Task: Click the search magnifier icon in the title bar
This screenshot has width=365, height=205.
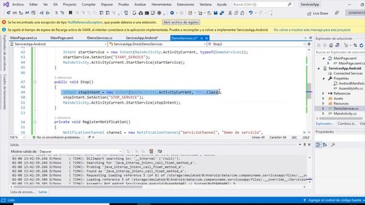Action: pos(289,5)
